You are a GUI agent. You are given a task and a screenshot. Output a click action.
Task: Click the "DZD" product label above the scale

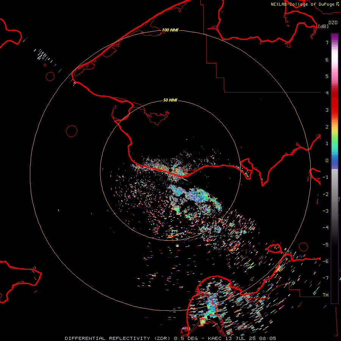pyautogui.click(x=333, y=23)
